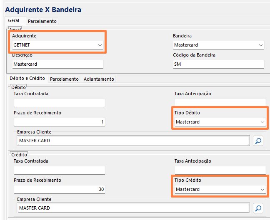
Task: Focus the Débito Prazo de Recebimento field
Action: tap(59, 122)
